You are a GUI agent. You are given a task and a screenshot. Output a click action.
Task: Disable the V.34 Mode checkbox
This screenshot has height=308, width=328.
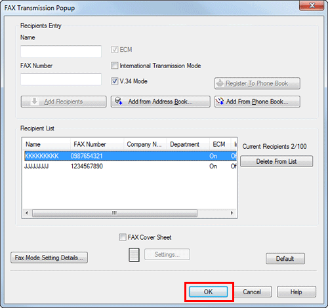point(115,81)
